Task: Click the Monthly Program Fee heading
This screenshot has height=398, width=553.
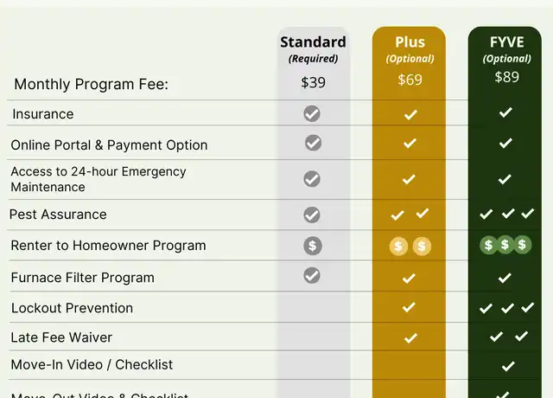Action: click(92, 85)
